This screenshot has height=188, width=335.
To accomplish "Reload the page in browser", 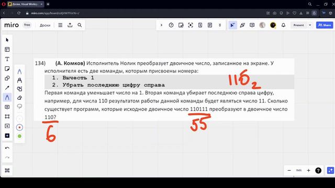I will (19, 13).
